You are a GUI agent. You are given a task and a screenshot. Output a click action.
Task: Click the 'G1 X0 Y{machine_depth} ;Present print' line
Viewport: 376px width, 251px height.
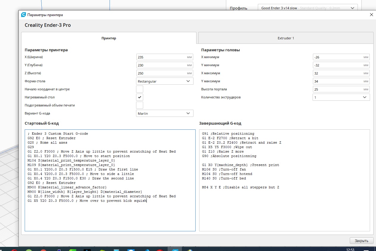pyautogui.click(x=241, y=165)
